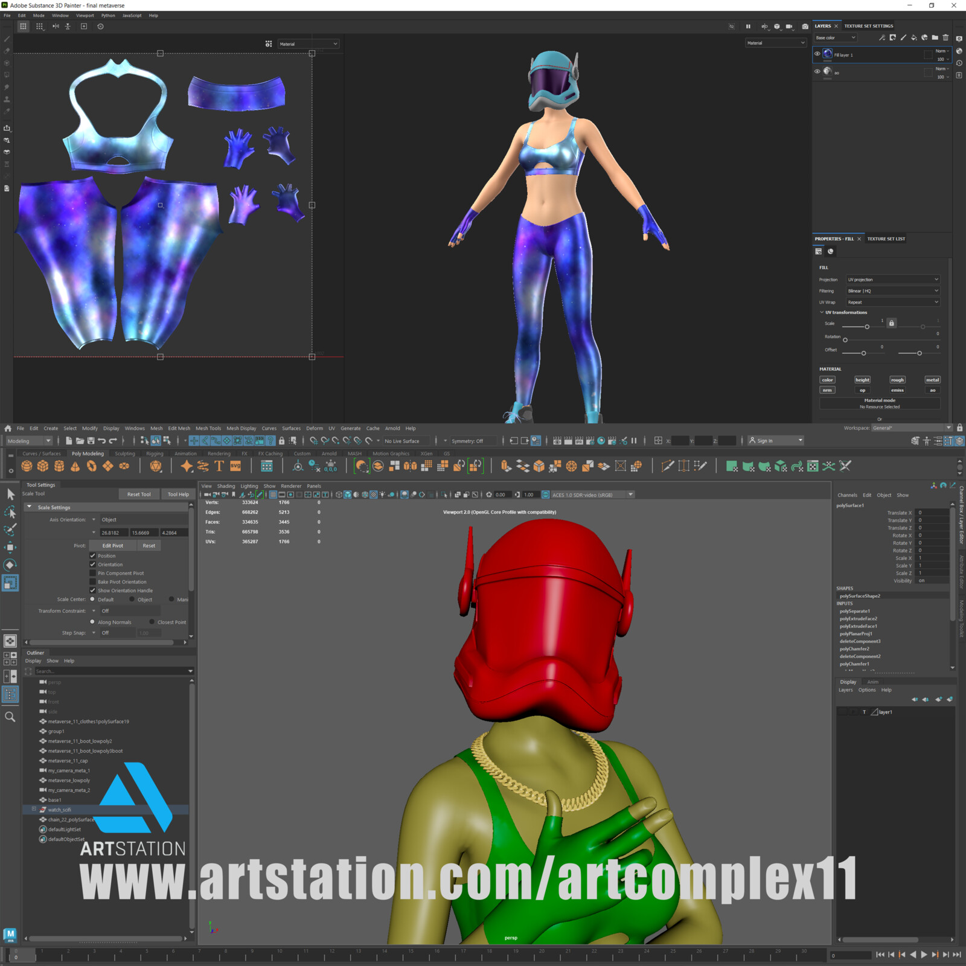The height and width of the screenshot is (966, 966).
Task: Uncheck the Position checkbox in Scale Settings
Action: pyautogui.click(x=93, y=555)
